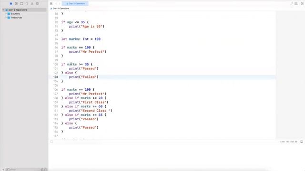Open the Source Control navigator icon
The height and width of the screenshot is (171, 305).
pyautogui.click(x=16, y=3)
